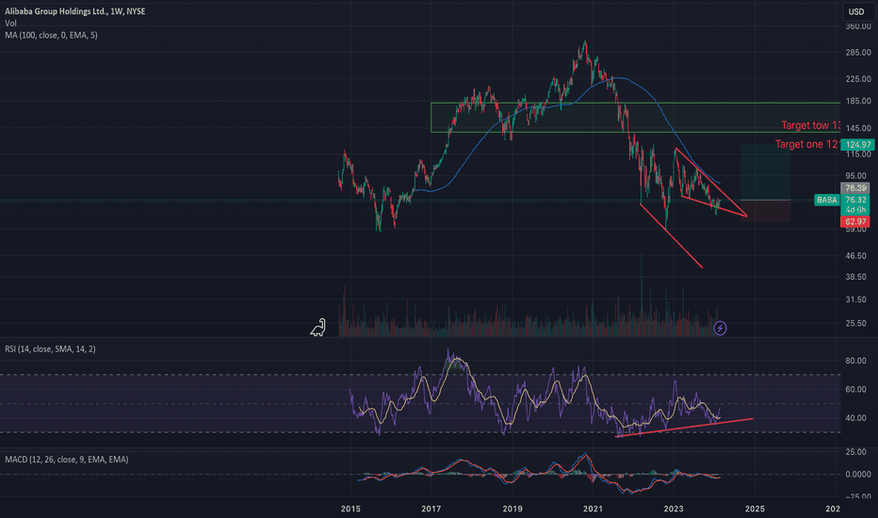This screenshot has width=878, height=518.
Task: Click the 46.50 price scale value
Action: [x=856, y=255]
